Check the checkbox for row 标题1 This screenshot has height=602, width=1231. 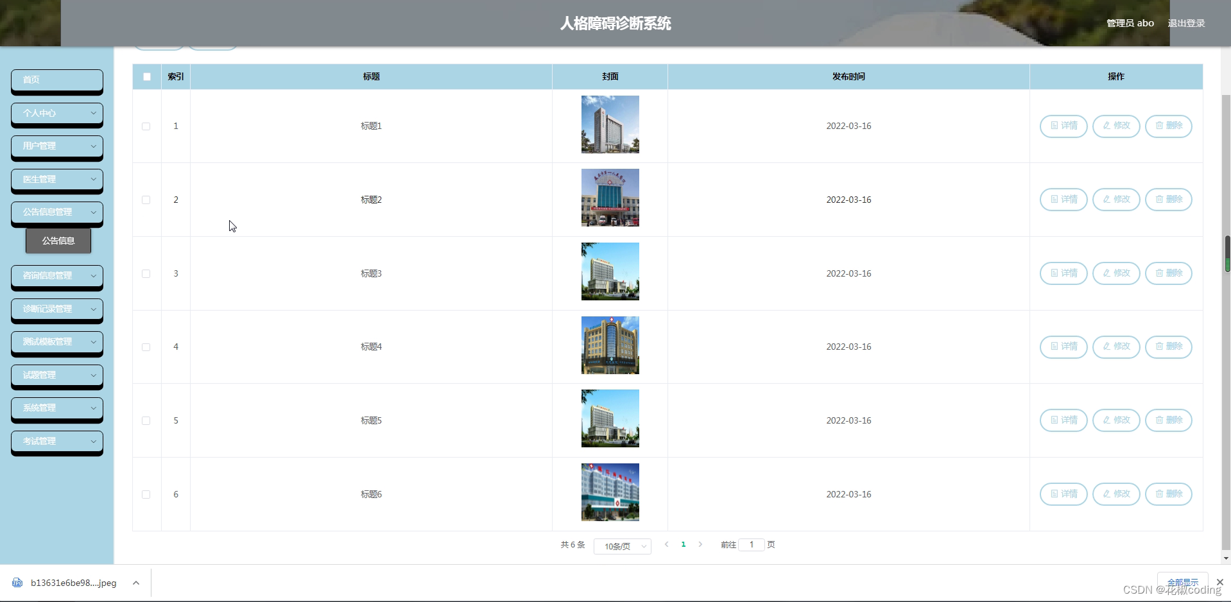point(146,126)
